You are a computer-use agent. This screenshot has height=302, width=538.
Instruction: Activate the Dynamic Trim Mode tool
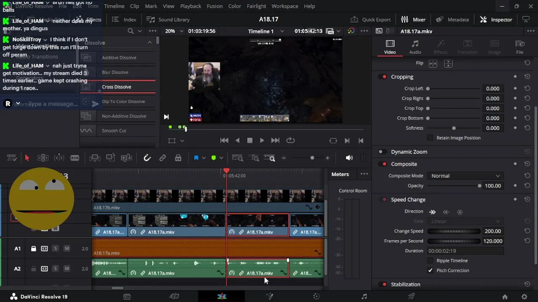(x=59, y=158)
